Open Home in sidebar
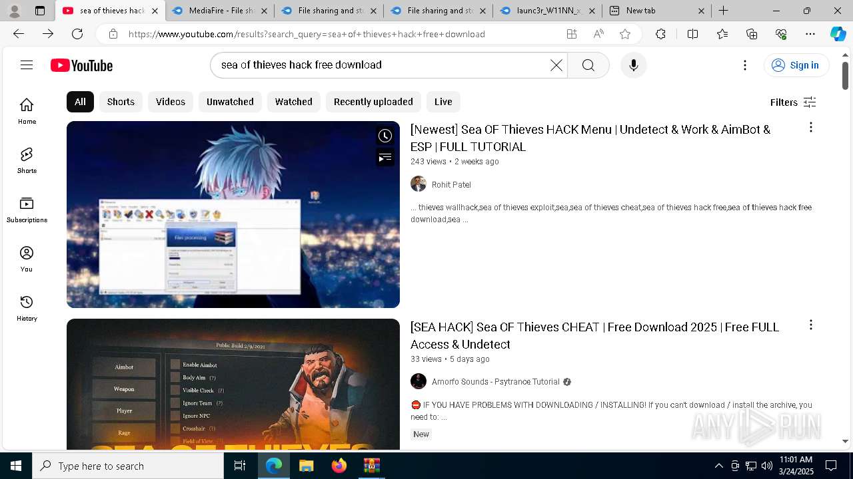The image size is (853, 479). coord(27,111)
